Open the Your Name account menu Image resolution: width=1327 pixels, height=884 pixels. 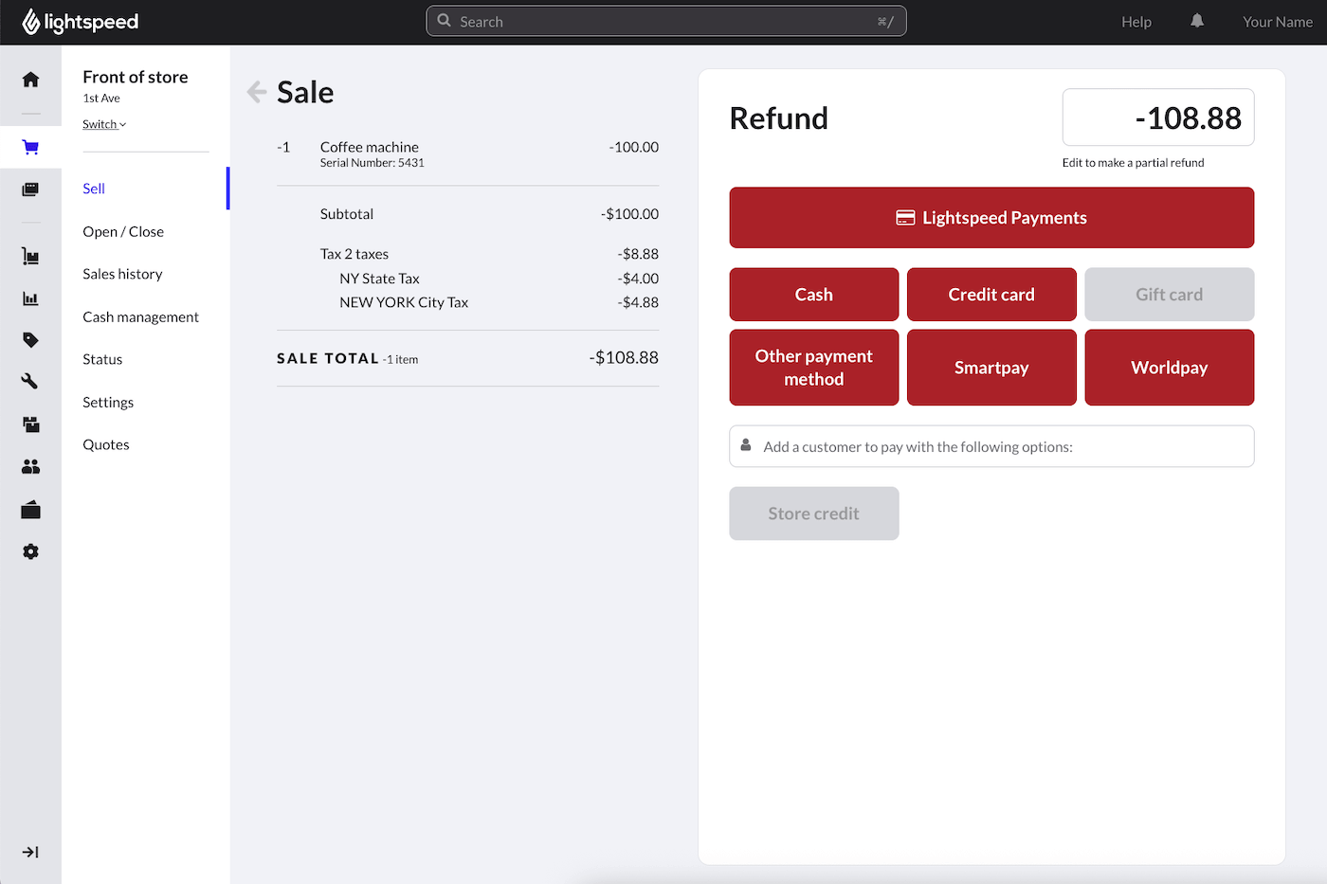coord(1277,22)
